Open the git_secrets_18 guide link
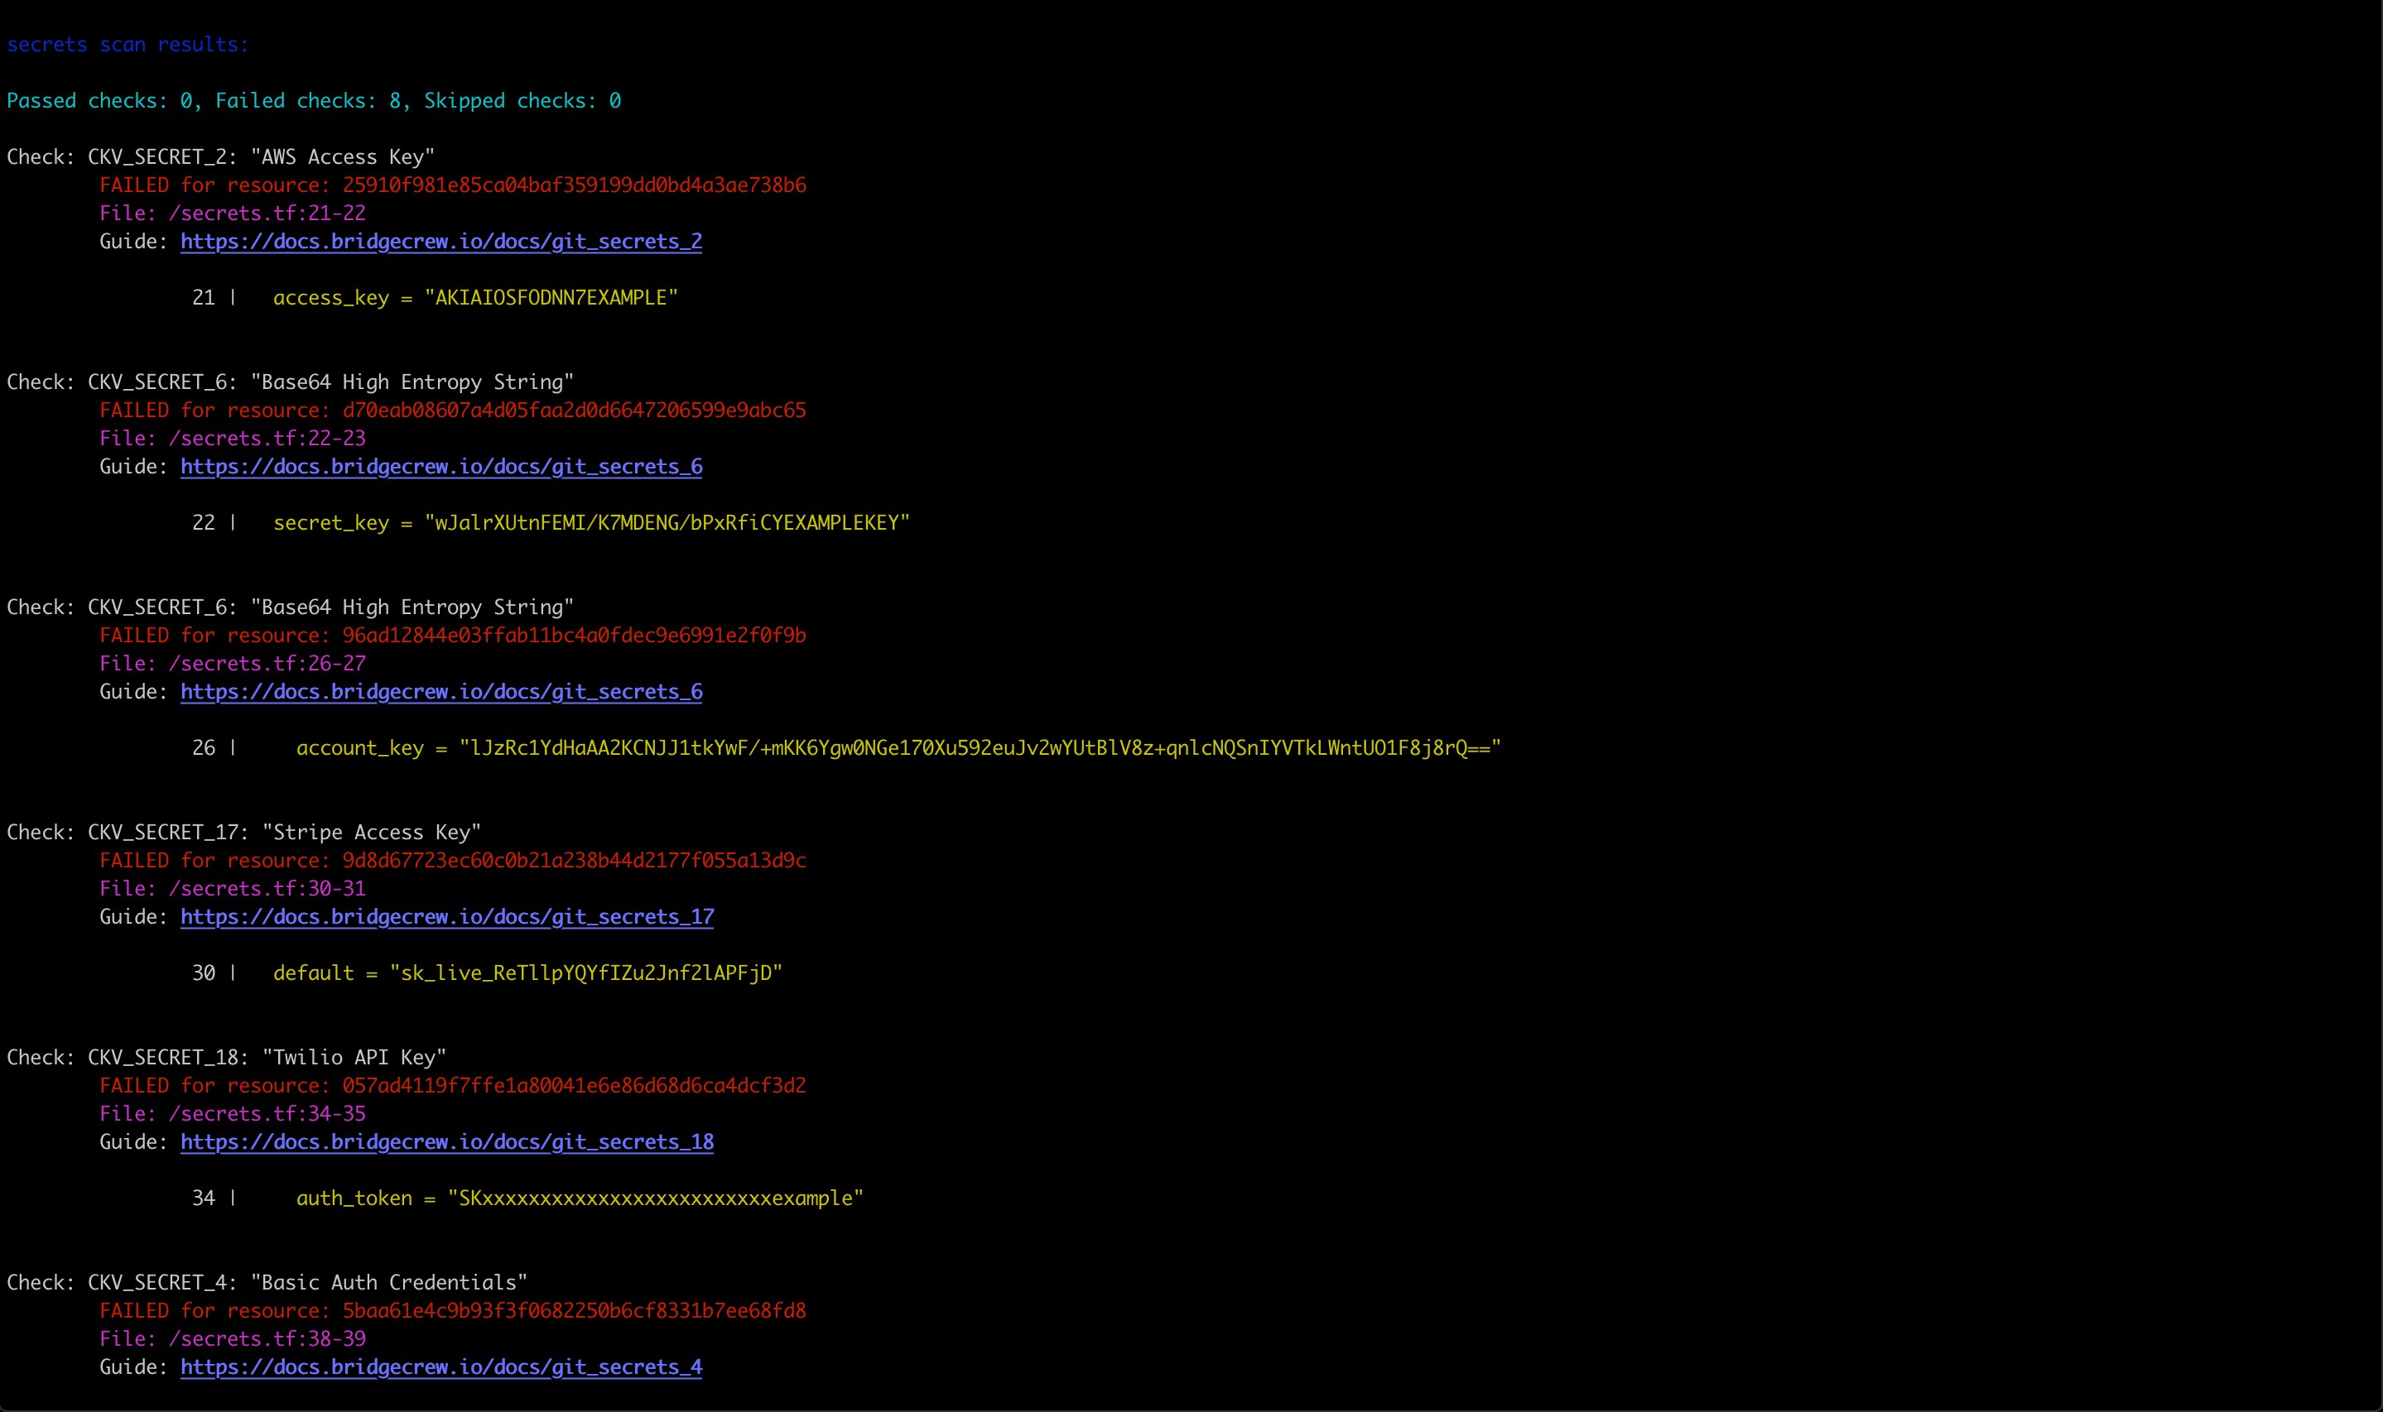This screenshot has height=1412, width=2383. (446, 1142)
